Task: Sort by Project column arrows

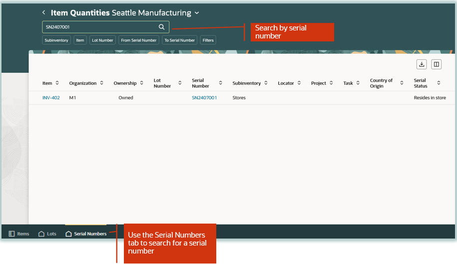Action: point(331,83)
